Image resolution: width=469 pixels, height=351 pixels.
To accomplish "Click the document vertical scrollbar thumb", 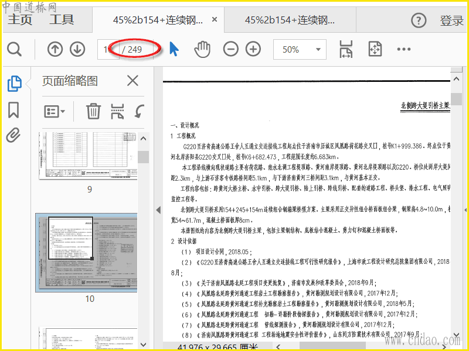I will [456, 99].
